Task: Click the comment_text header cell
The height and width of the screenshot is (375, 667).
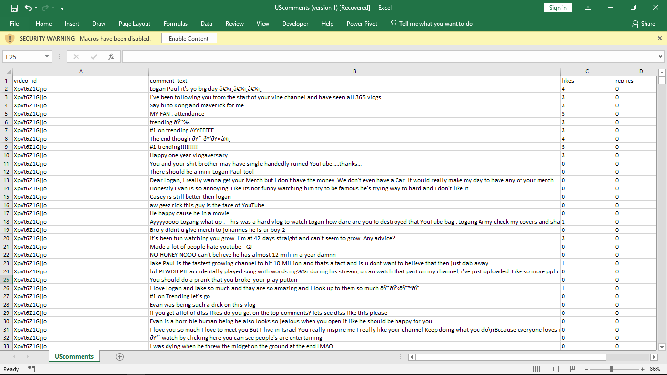Action: click(354, 81)
